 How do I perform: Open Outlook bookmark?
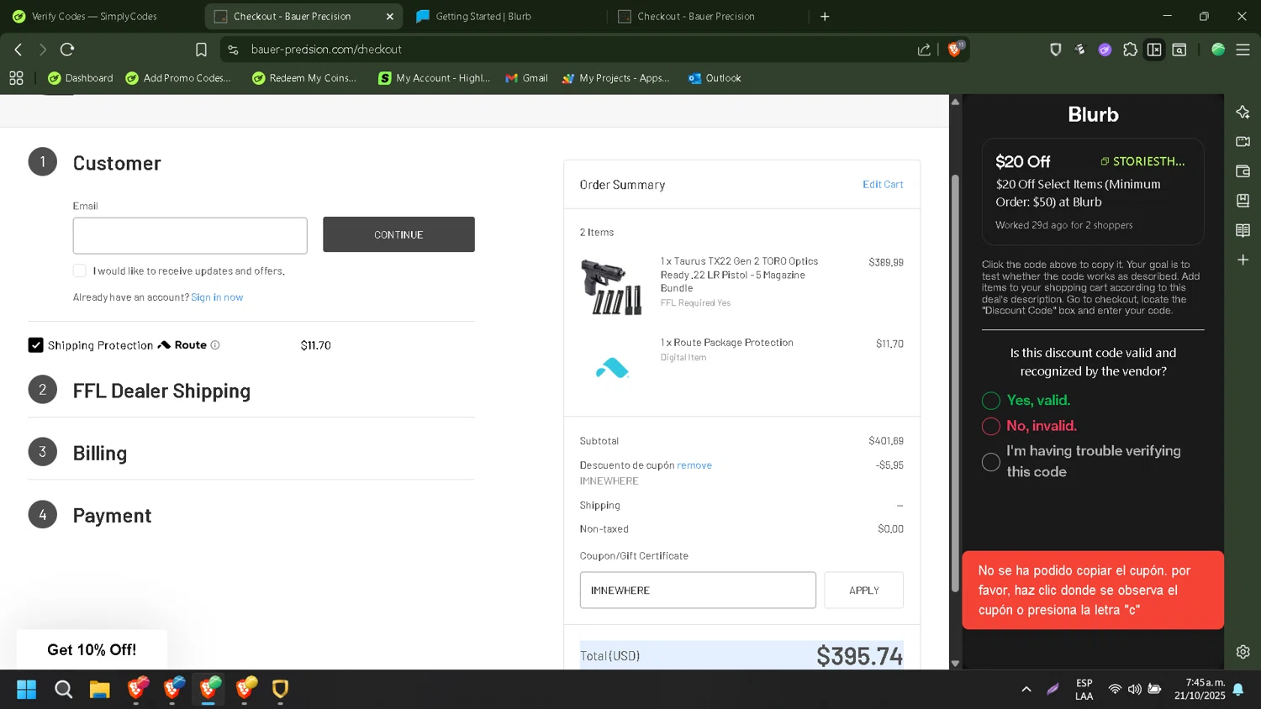coord(715,78)
